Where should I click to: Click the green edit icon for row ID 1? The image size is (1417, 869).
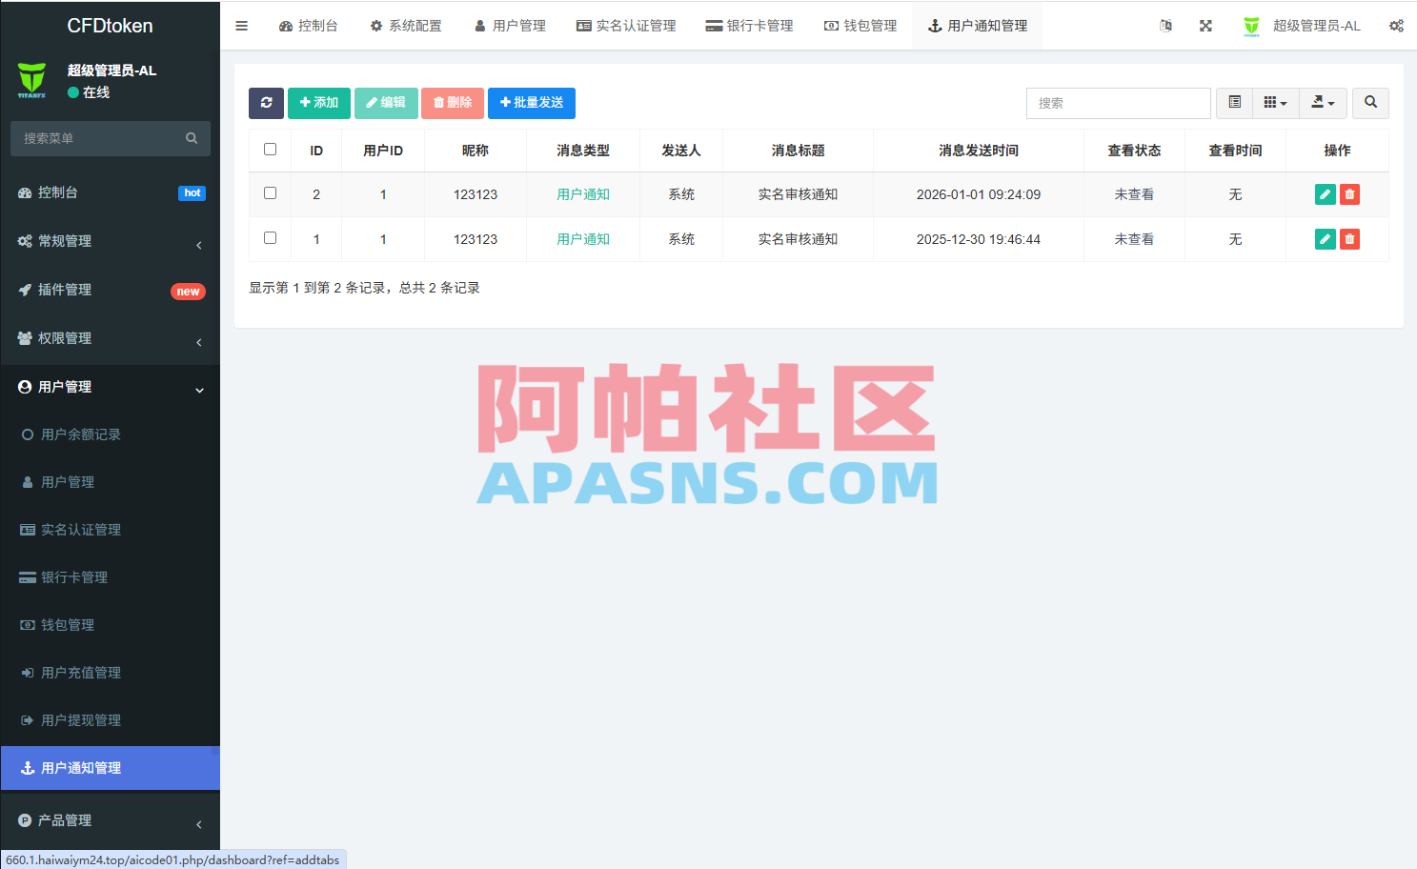click(x=1325, y=239)
